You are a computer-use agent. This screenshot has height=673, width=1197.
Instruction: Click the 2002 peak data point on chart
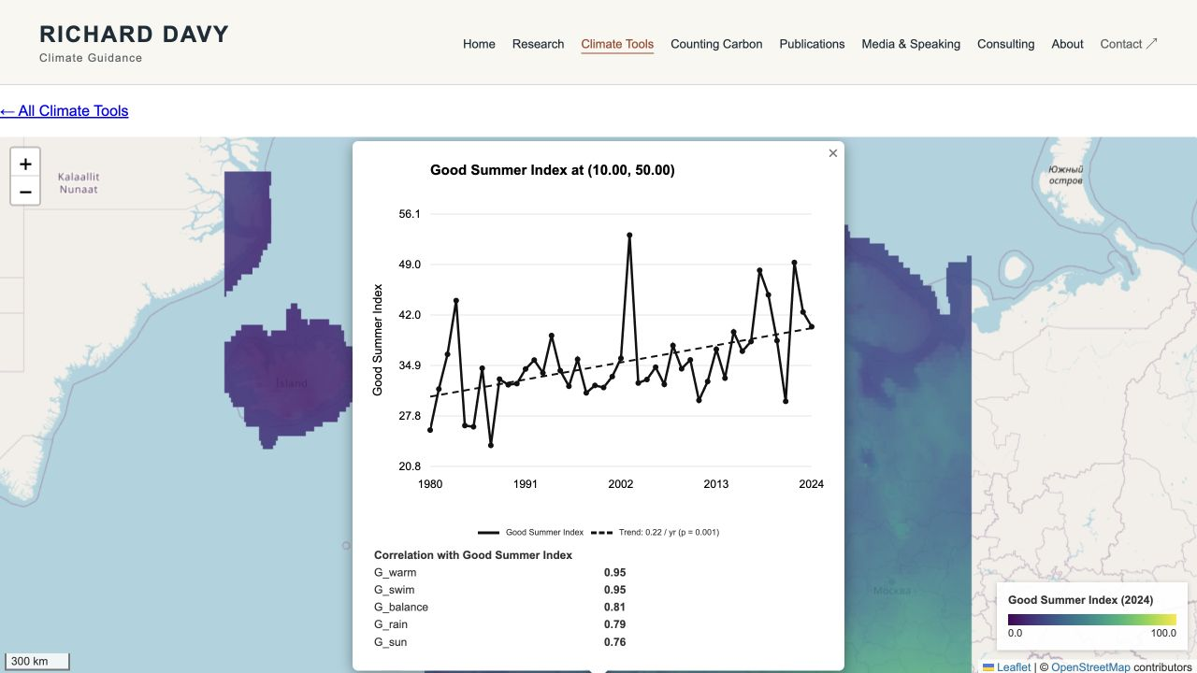click(x=629, y=236)
